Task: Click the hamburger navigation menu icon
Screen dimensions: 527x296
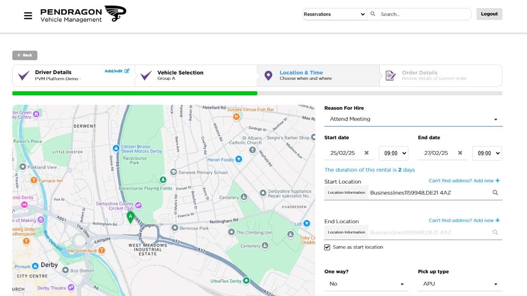Action: pyautogui.click(x=28, y=15)
